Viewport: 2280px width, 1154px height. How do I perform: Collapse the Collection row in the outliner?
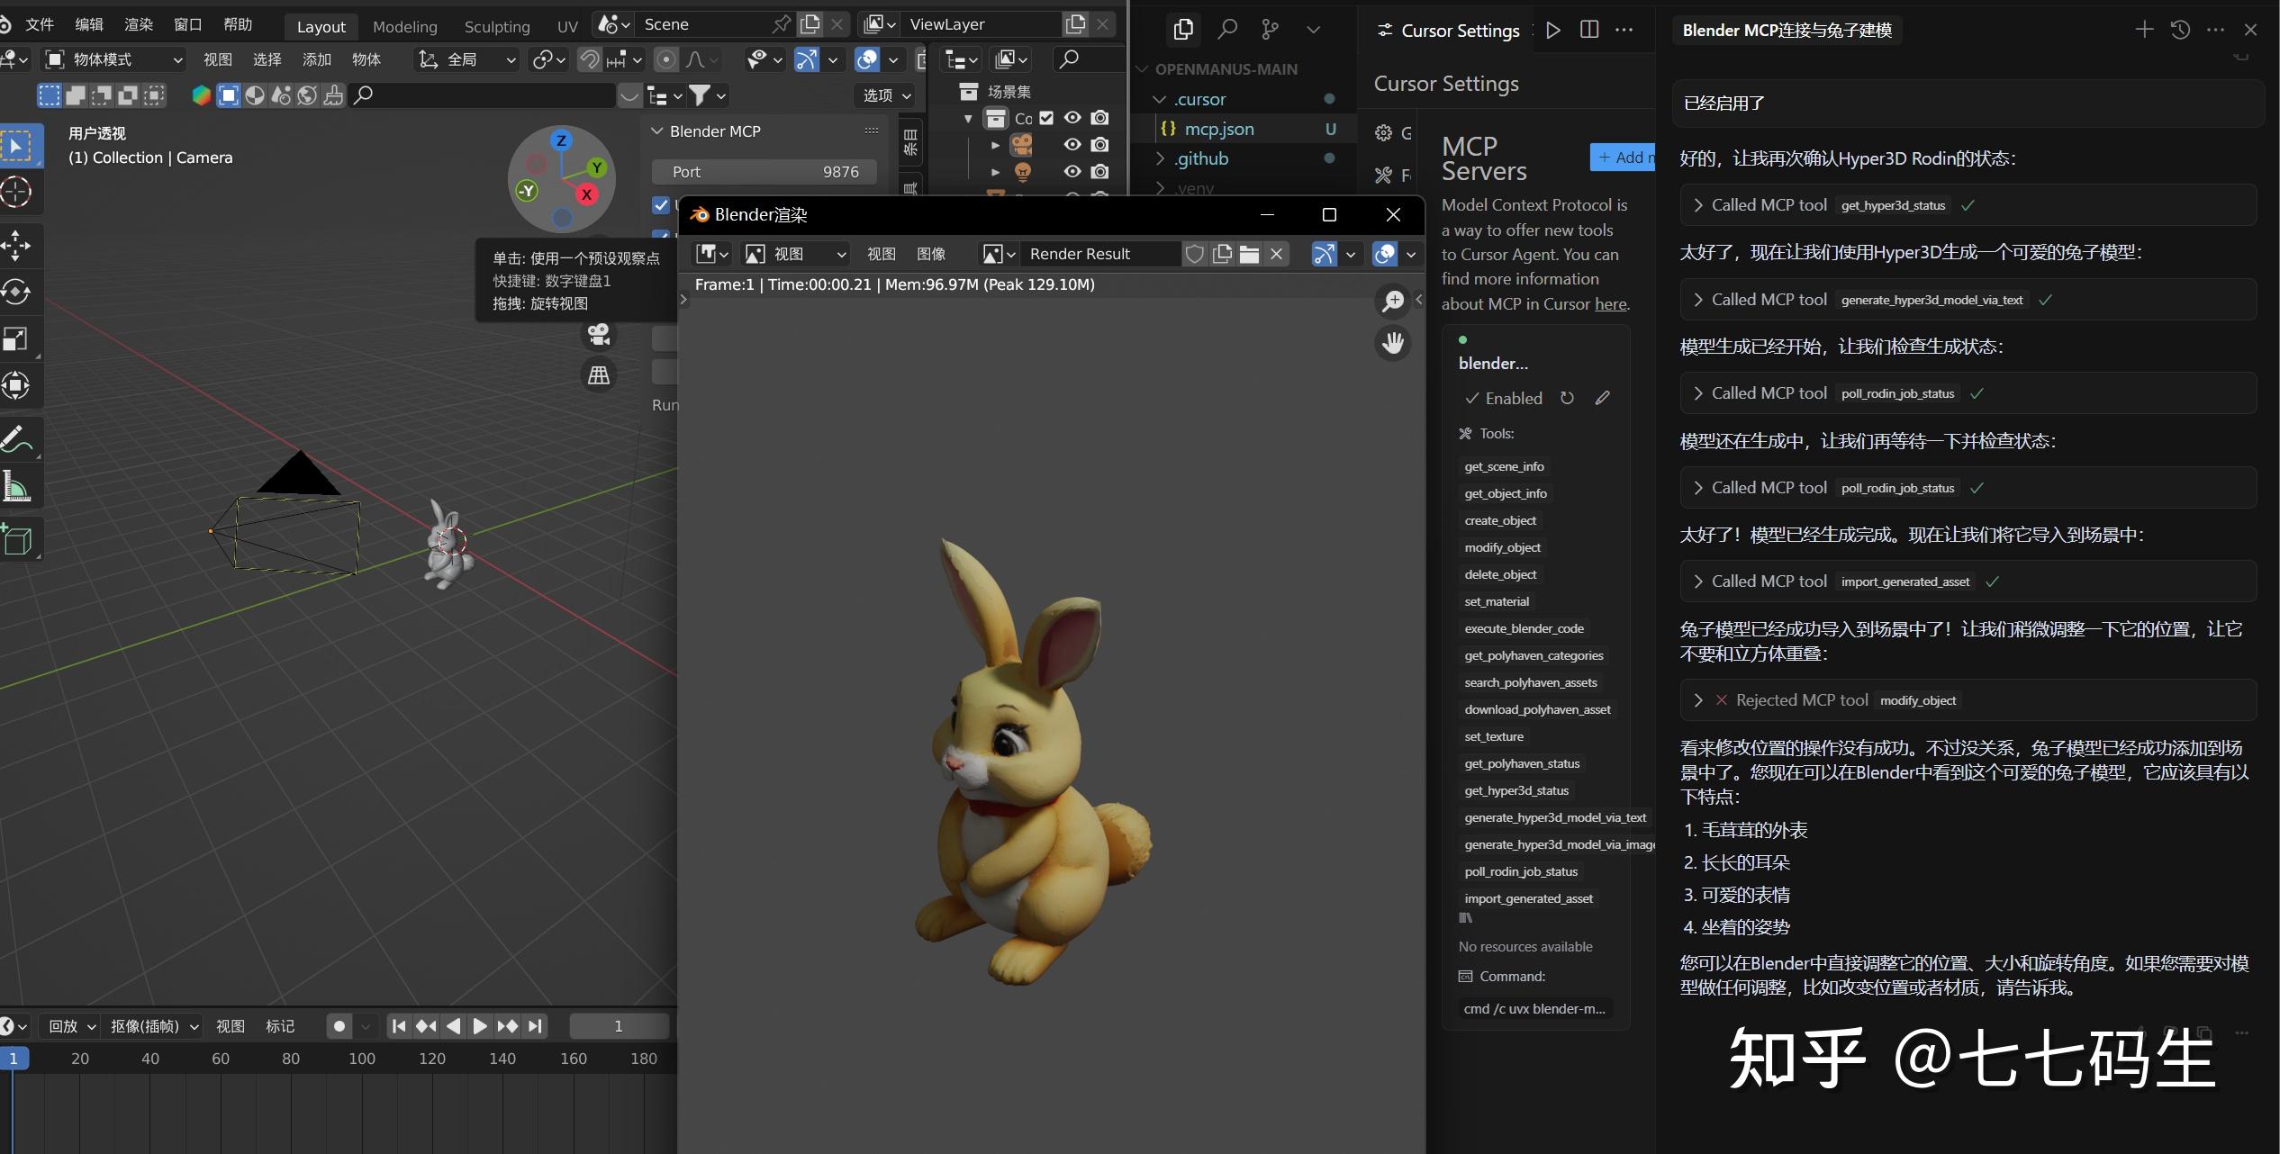967,118
